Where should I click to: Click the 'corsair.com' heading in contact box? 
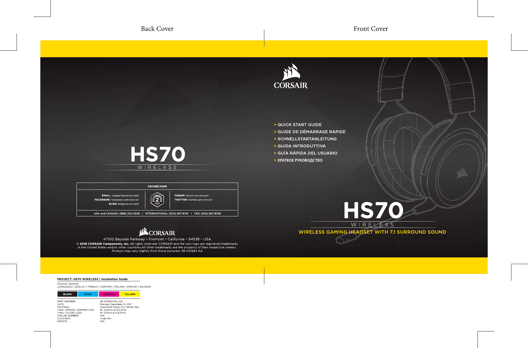[x=157, y=186]
